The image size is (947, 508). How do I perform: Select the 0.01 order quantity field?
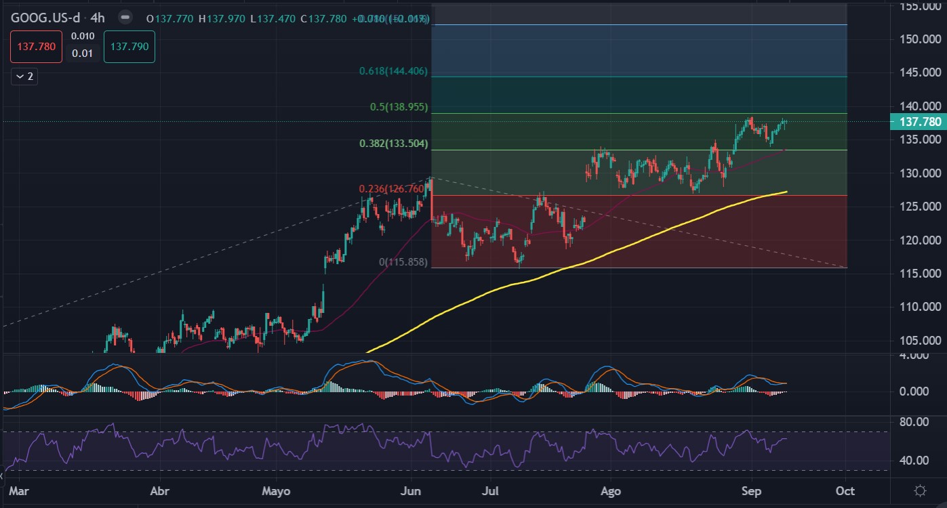[x=83, y=54]
